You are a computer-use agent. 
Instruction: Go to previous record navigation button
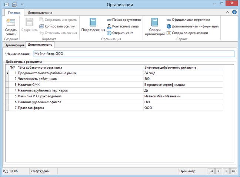(x=219, y=171)
